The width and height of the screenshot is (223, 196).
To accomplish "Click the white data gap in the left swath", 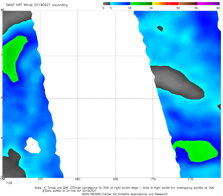I will click(x=33, y=145).
